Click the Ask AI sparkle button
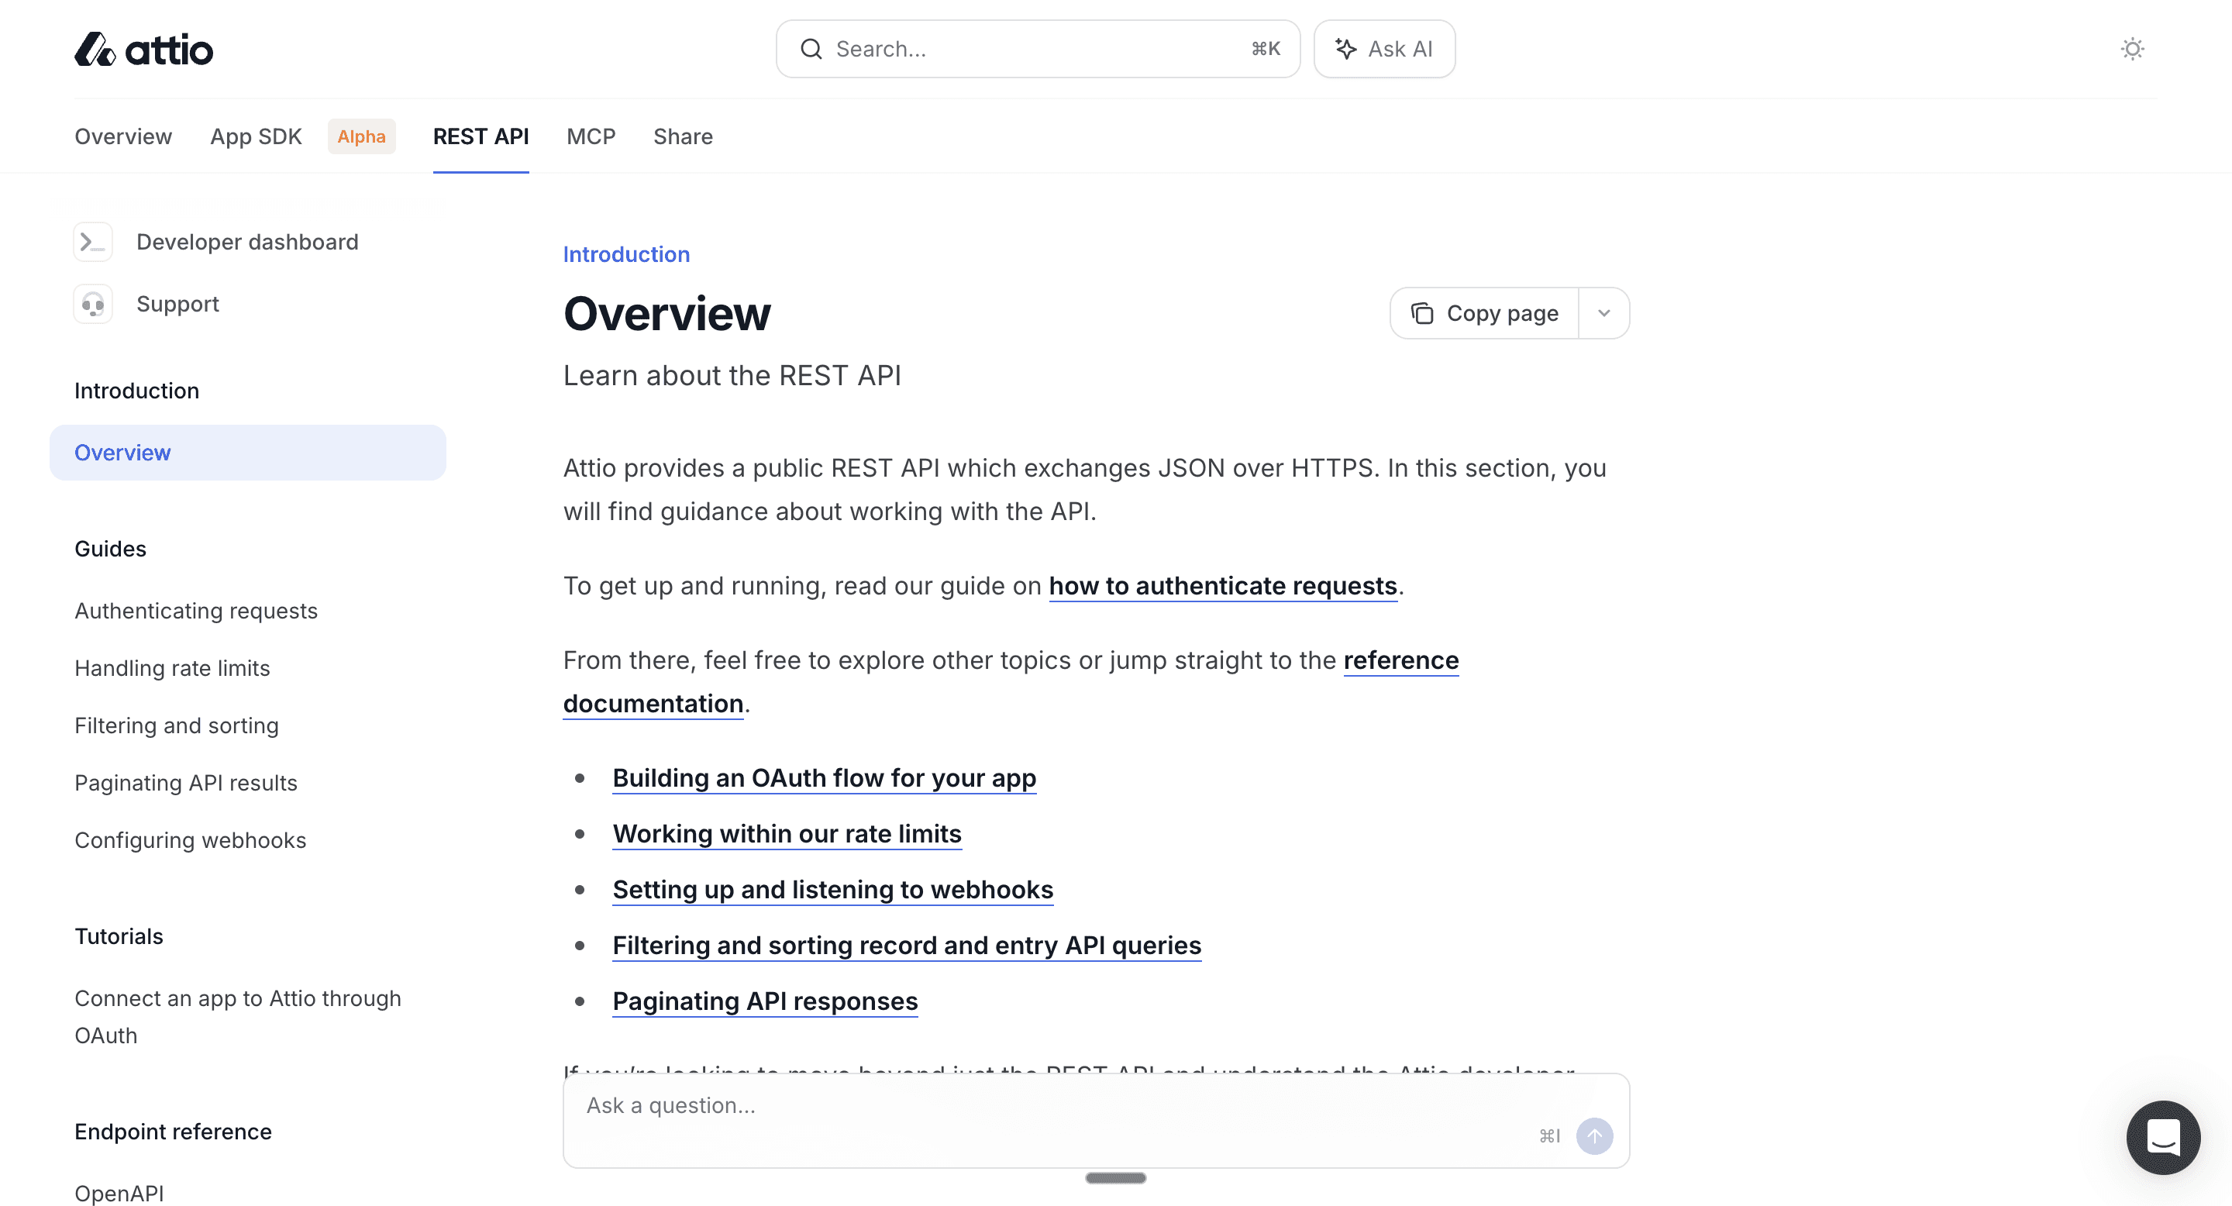2232x1206 pixels. click(1383, 50)
